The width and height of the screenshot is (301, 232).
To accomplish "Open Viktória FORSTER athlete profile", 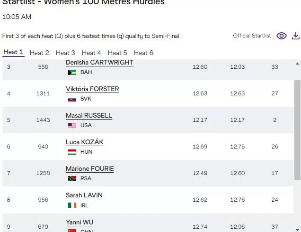I will 92,89.
